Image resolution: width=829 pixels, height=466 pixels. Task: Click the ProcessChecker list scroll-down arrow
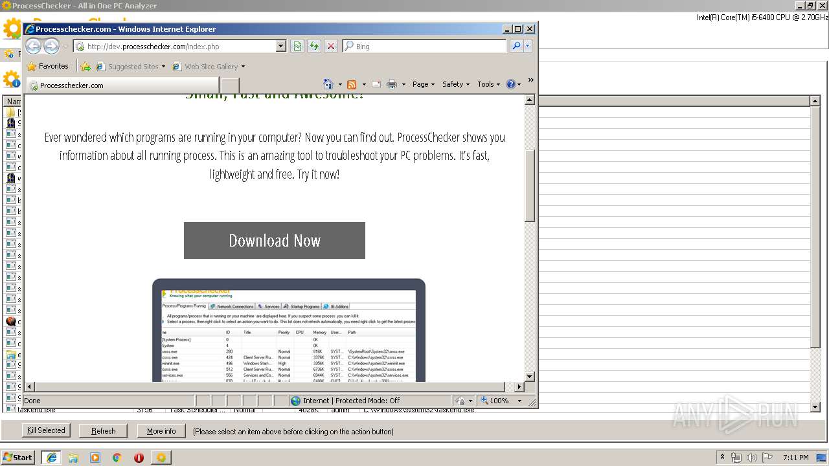[815, 407]
